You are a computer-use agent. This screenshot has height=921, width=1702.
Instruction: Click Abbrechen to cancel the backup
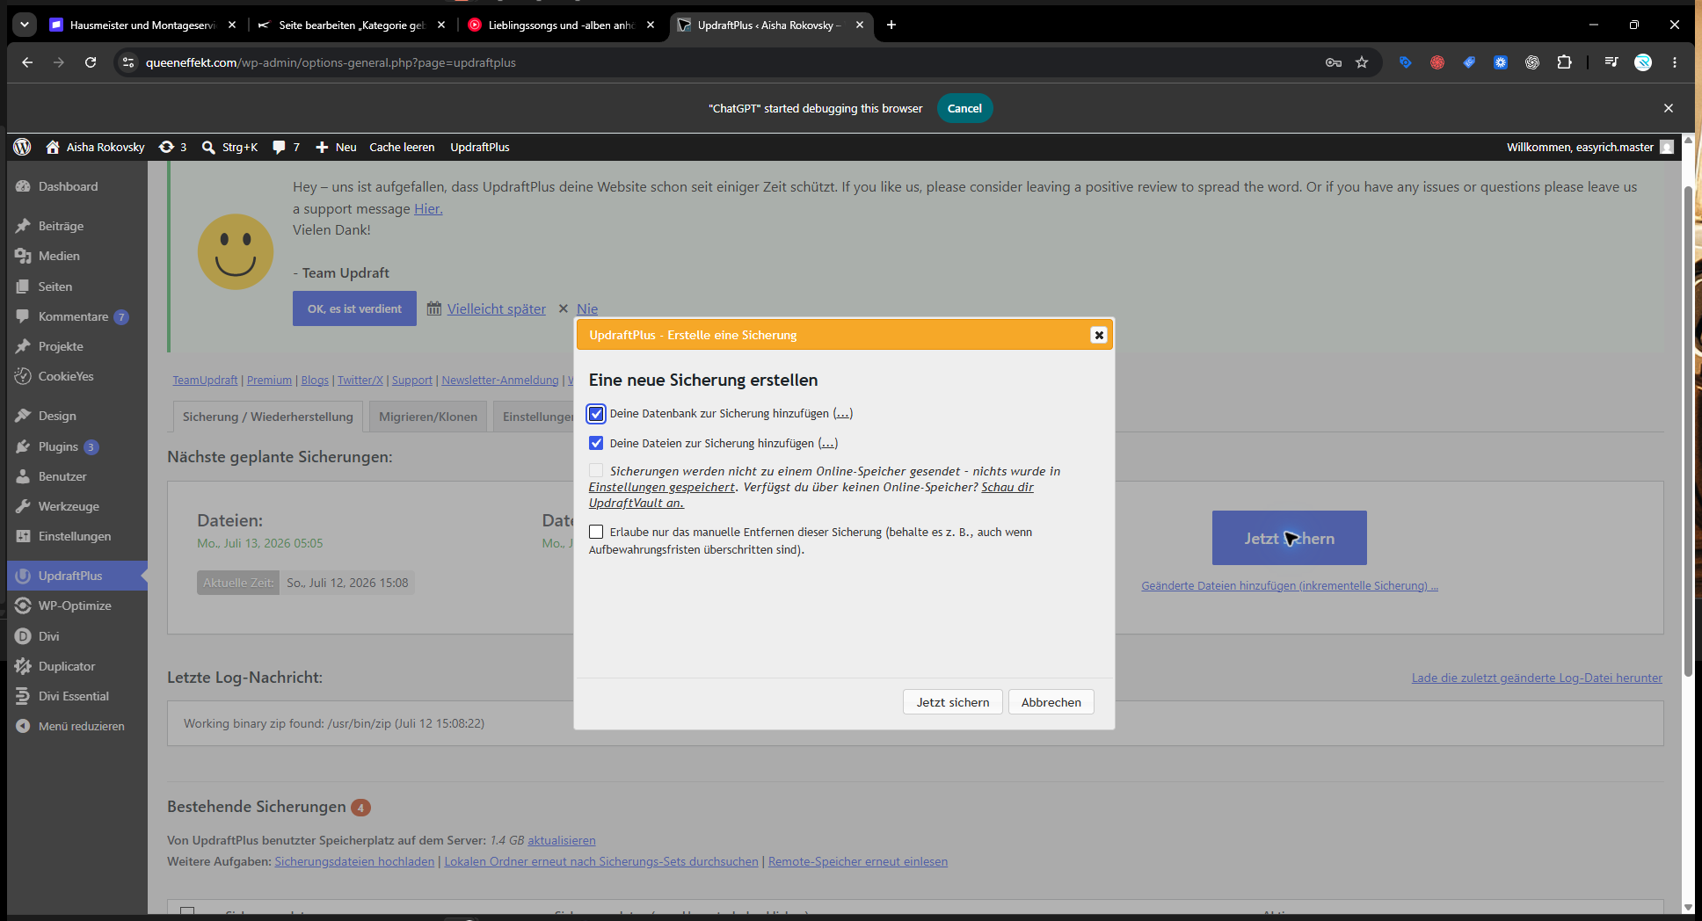1051,702
